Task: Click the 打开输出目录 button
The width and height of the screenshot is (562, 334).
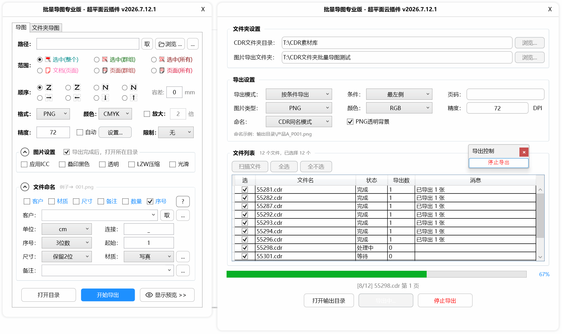Action: click(329, 301)
